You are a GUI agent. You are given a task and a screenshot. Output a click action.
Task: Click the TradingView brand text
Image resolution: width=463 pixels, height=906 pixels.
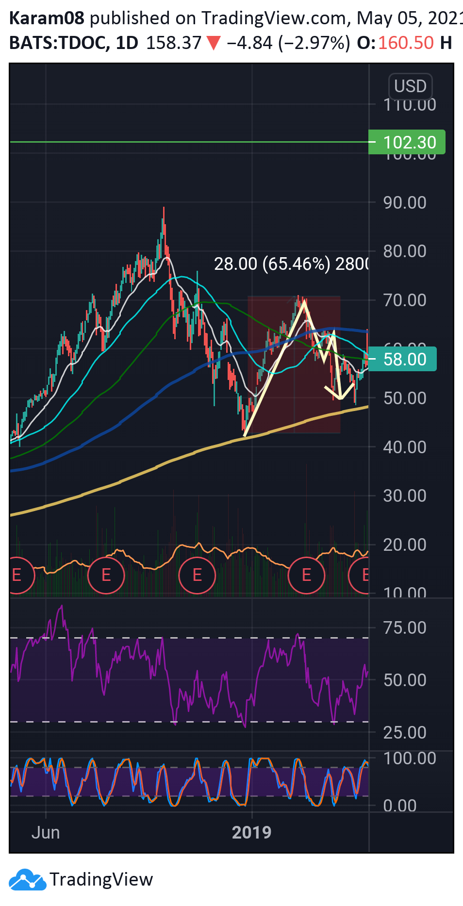(x=101, y=879)
